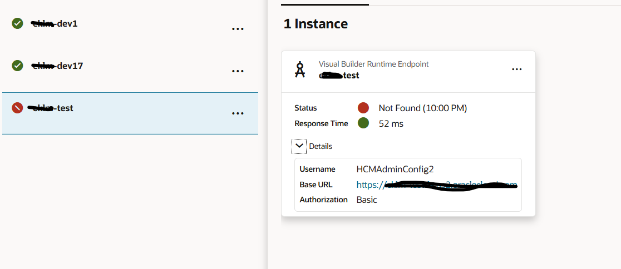This screenshot has height=269, width=621.
Task: Click 'Visual Builder Runtime Endpoint' label
Action: point(373,64)
